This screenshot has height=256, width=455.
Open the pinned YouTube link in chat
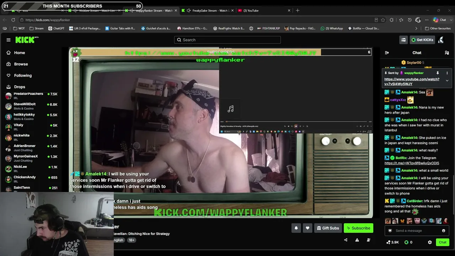[412, 81]
